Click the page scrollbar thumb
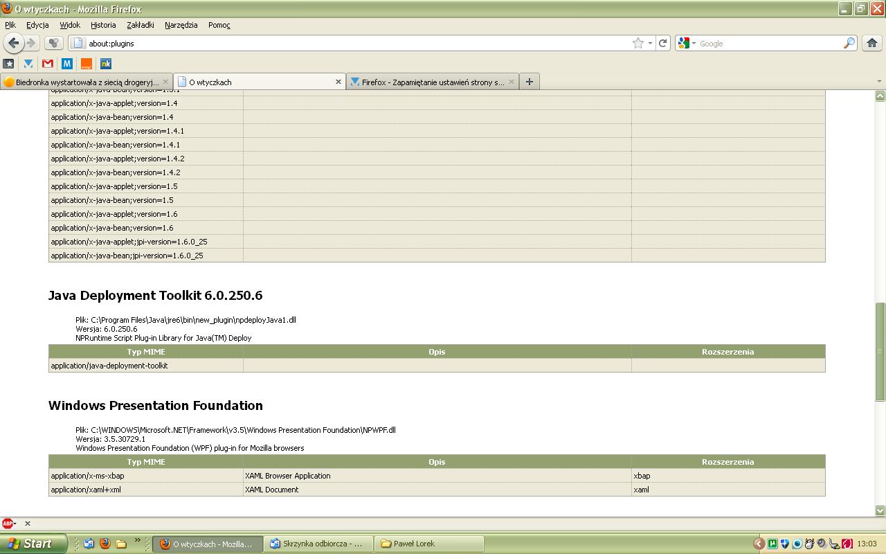The width and height of the screenshot is (886, 554). pyautogui.click(x=880, y=351)
